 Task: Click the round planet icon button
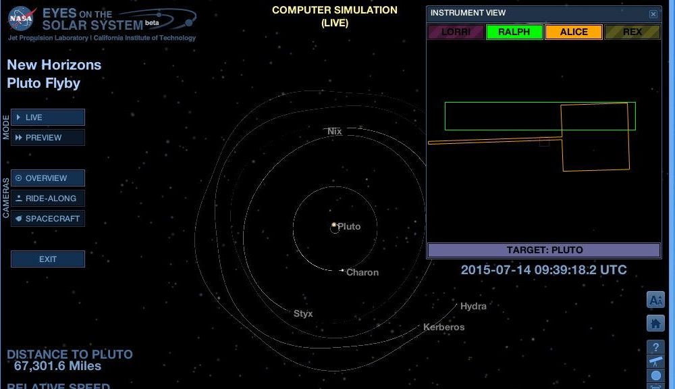655,375
